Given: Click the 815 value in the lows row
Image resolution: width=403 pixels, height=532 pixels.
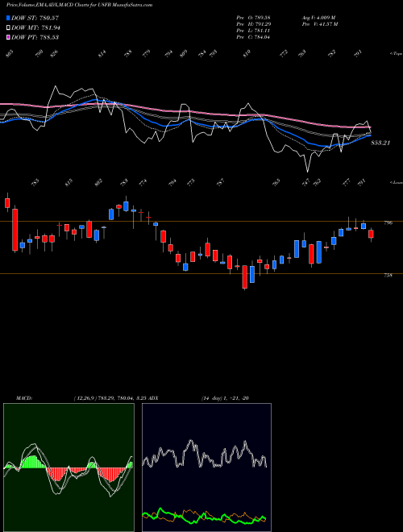Looking at the screenshot, I should click(x=69, y=182).
